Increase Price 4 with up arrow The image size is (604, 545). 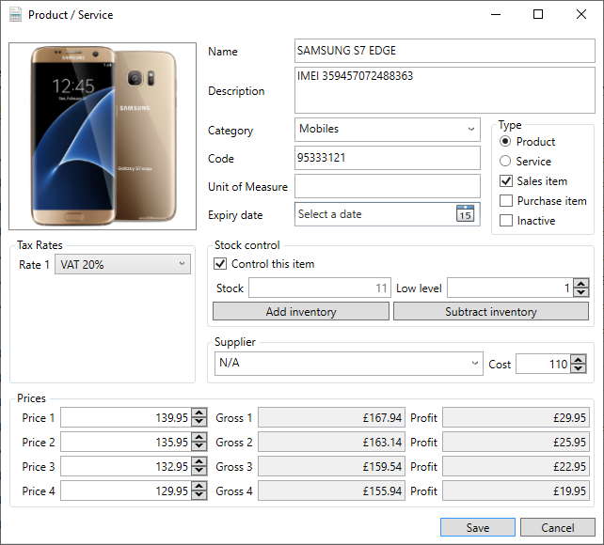click(x=199, y=487)
